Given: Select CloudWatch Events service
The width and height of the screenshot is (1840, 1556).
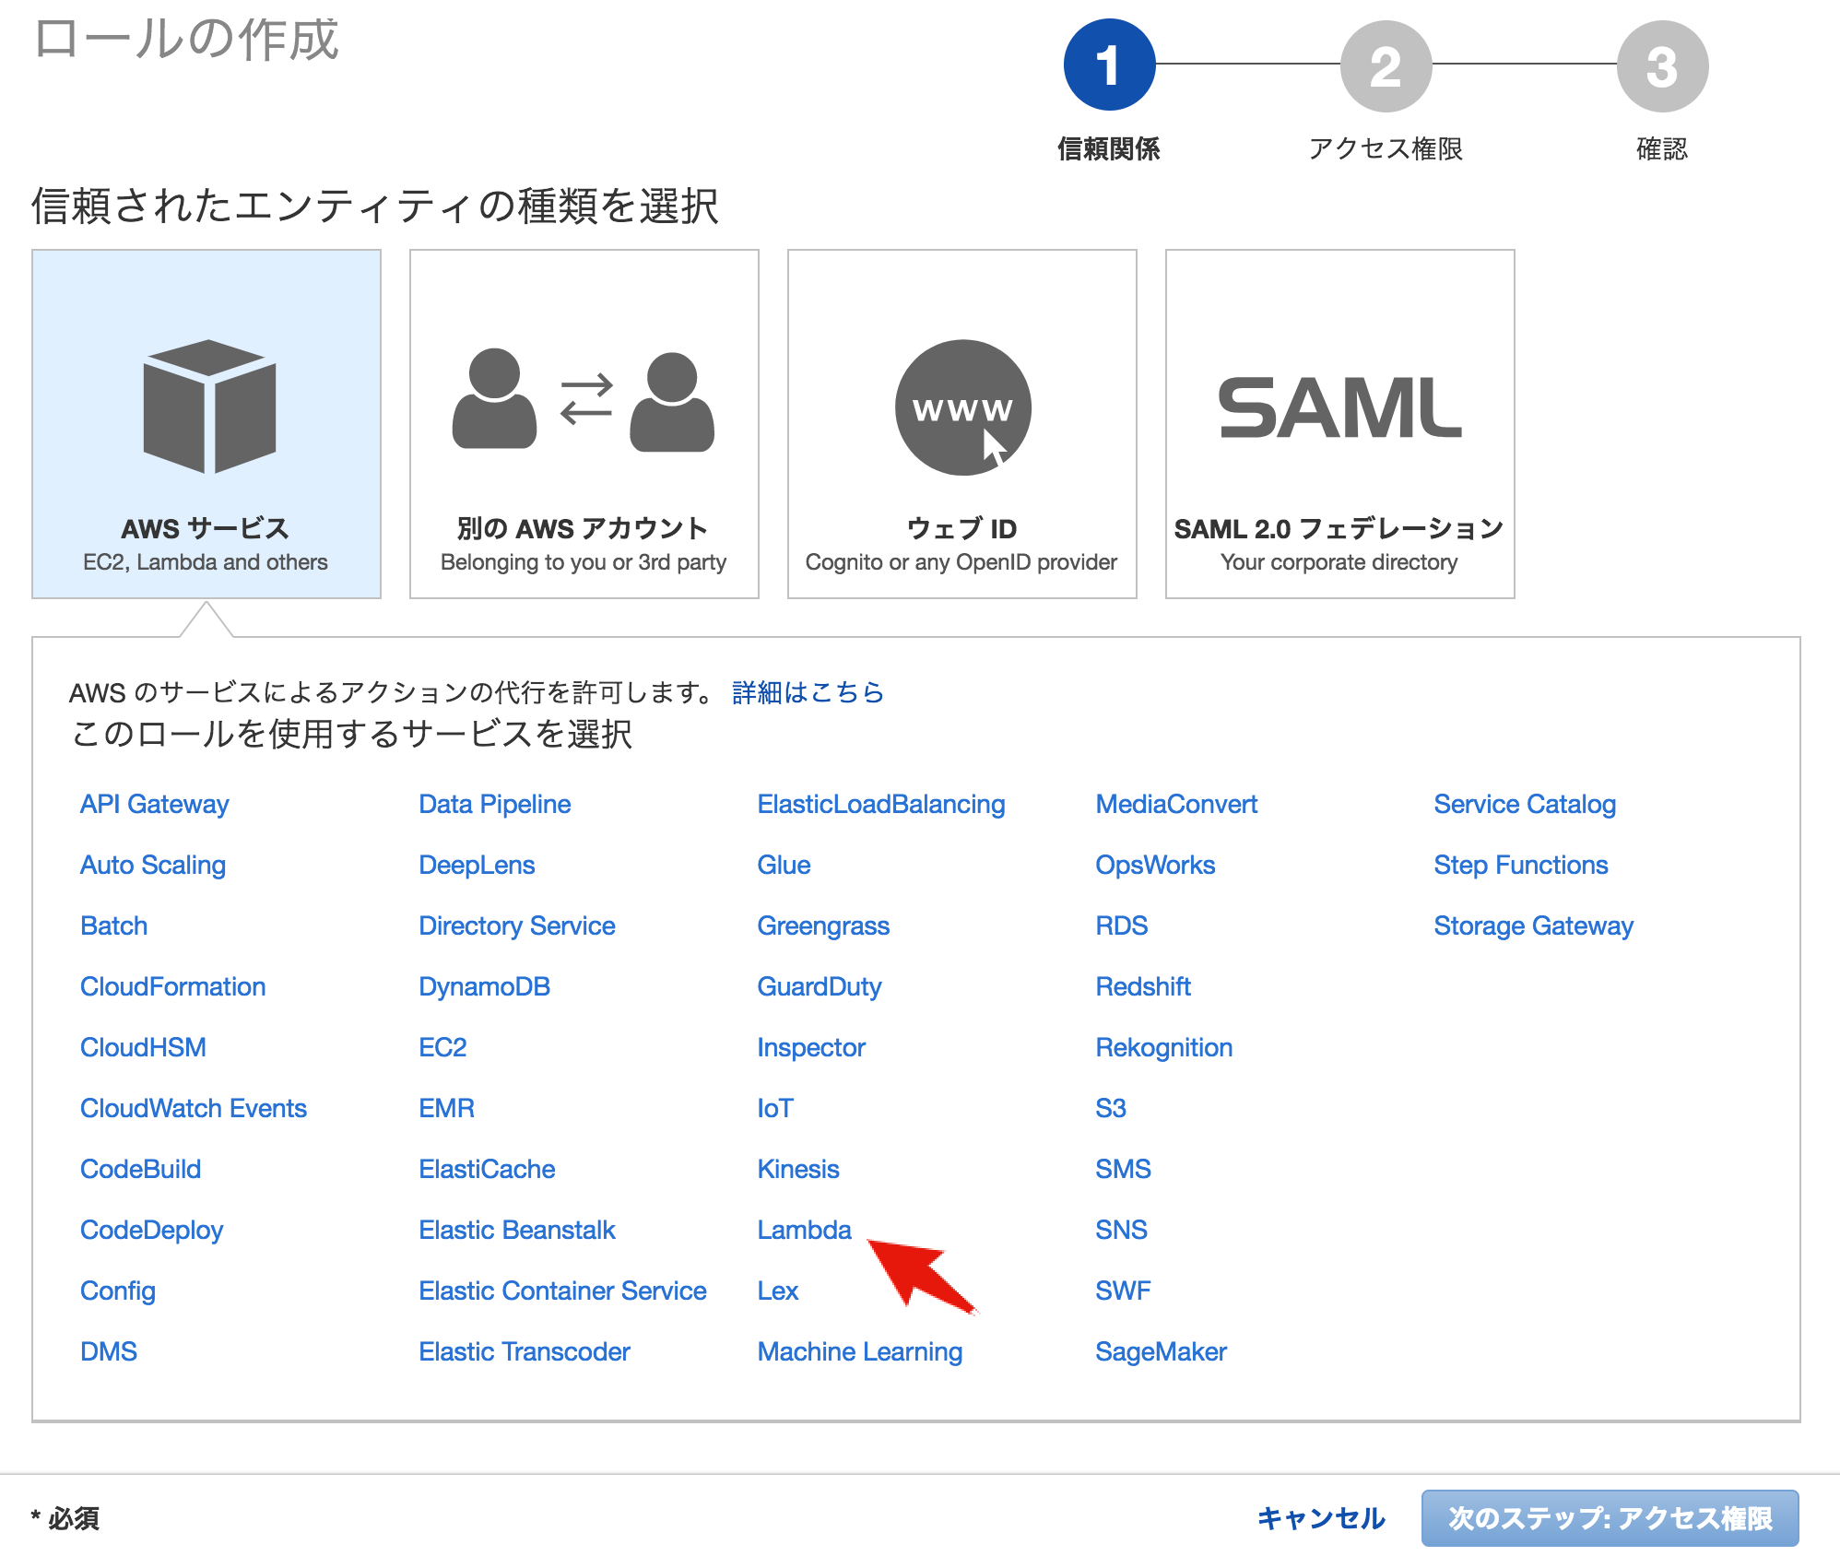Looking at the screenshot, I should [x=193, y=1108].
